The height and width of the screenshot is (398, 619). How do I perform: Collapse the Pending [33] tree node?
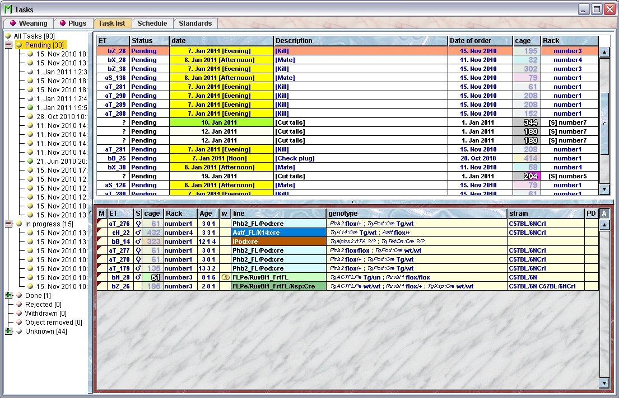(x=8, y=45)
